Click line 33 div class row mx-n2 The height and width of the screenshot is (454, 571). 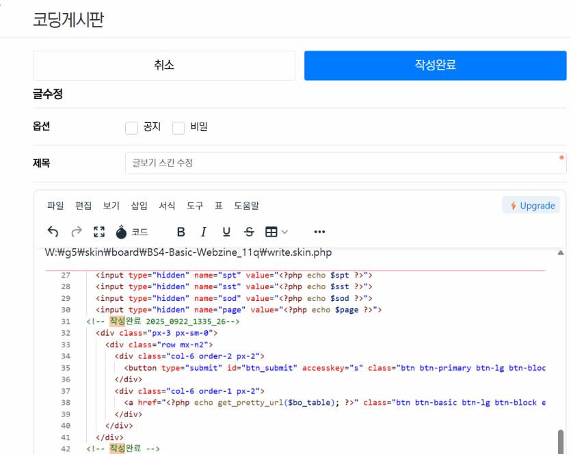pyautogui.click(x=159, y=345)
